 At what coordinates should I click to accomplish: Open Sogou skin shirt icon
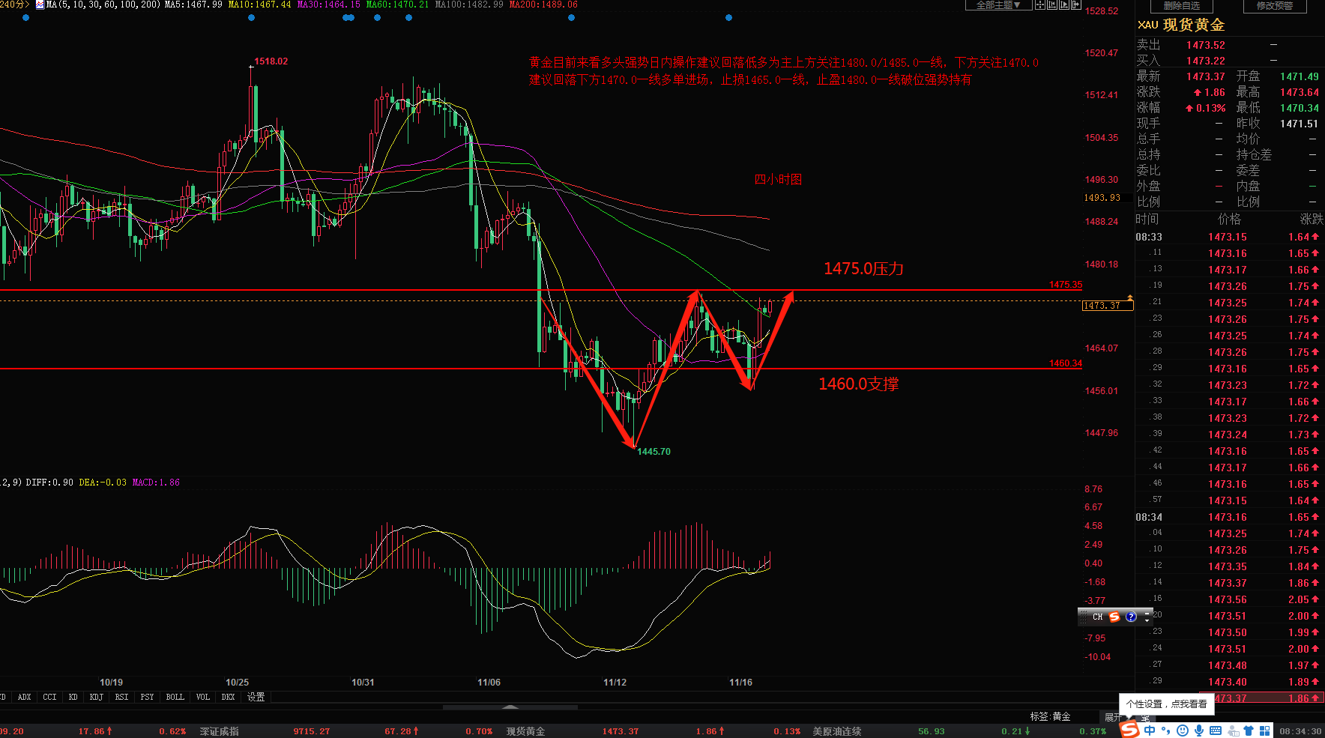click(x=1249, y=731)
